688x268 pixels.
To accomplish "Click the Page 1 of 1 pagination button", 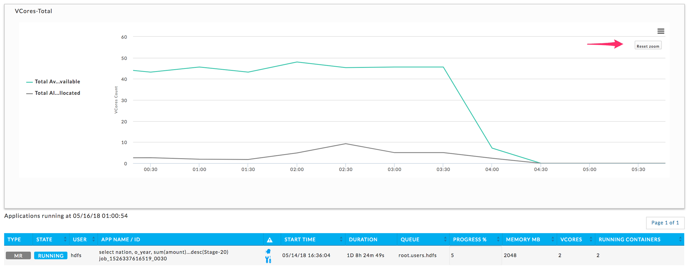I will [x=665, y=222].
